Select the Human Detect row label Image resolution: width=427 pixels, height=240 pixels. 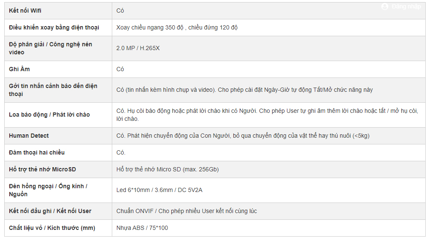29,136
